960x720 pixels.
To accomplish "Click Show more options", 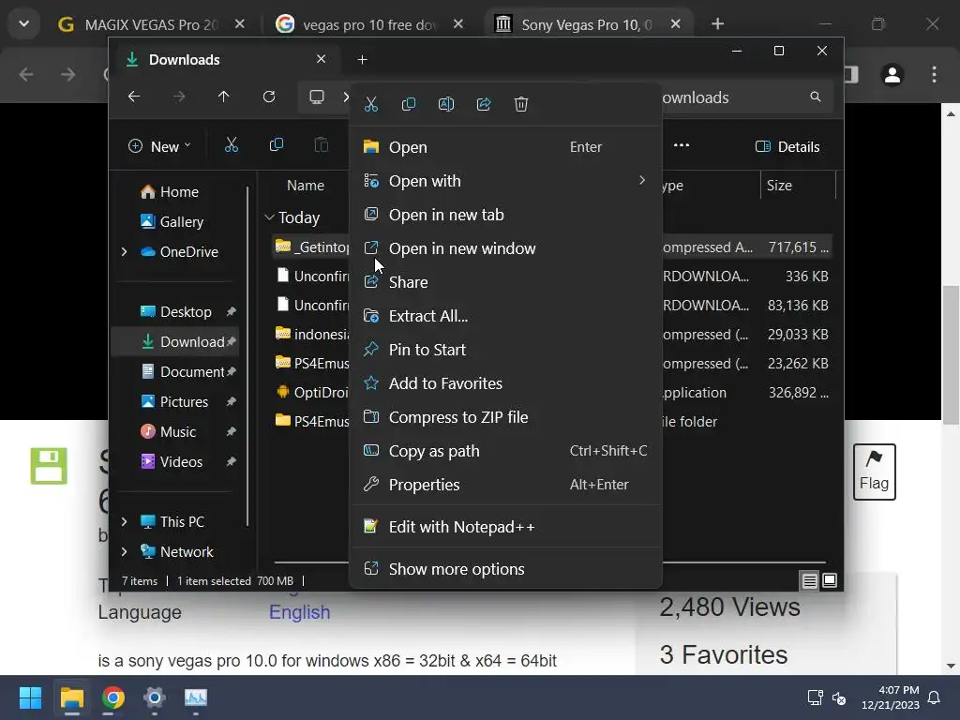I will 505,569.
